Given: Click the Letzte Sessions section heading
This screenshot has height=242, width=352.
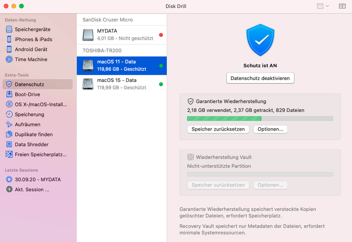Looking at the screenshot, I should click(x=21, y=170).
